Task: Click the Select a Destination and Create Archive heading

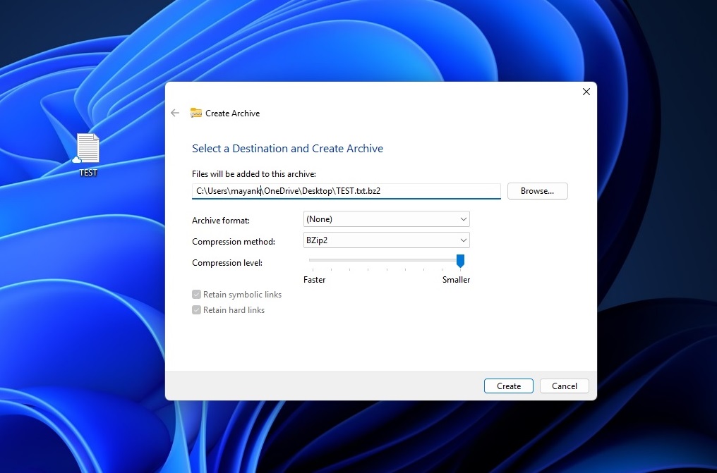Action: (287, 148)
